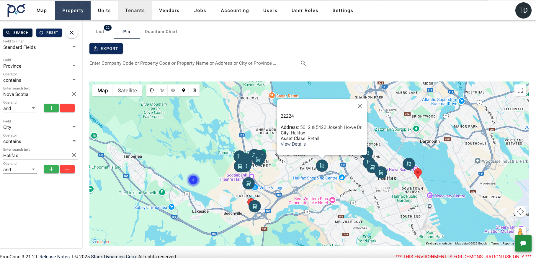This screenshot has height=258, width=536.
Task: Expand the Province field dropdown
Action: click(40, 66)
